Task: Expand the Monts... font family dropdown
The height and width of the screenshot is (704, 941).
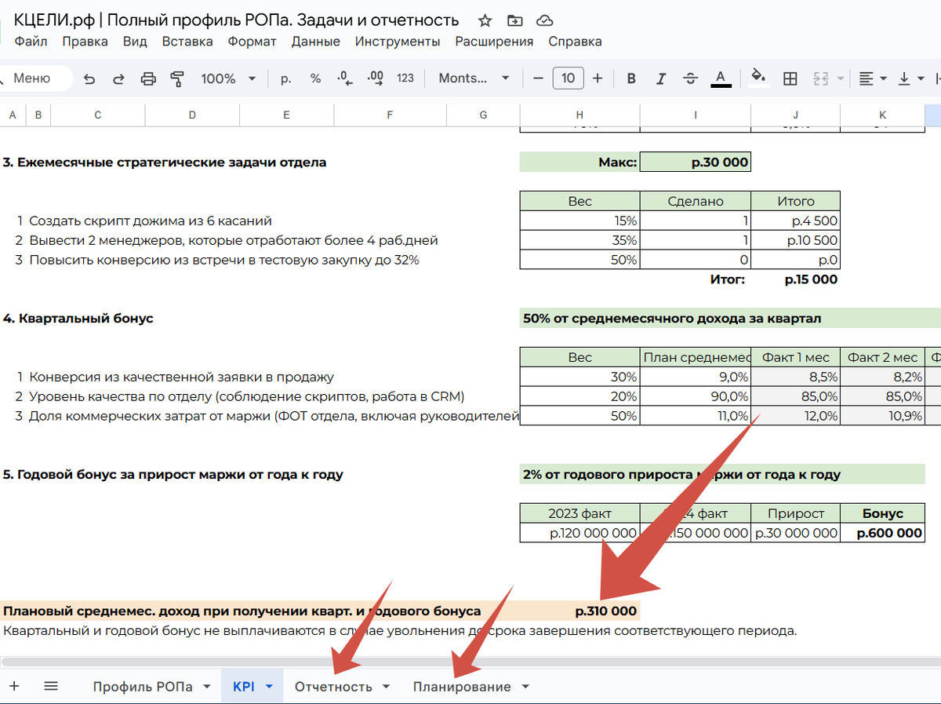Action: pyautogui.click(x=474, y=78)
